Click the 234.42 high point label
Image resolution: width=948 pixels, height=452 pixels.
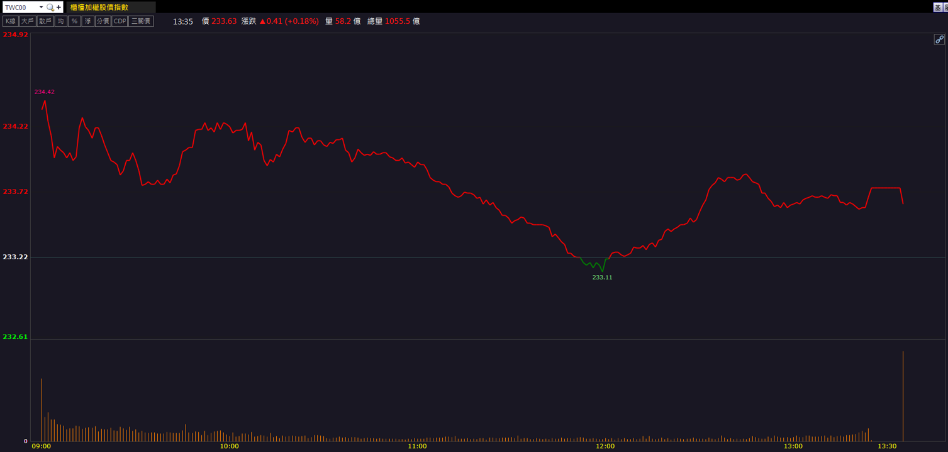[x=44, y=92]
